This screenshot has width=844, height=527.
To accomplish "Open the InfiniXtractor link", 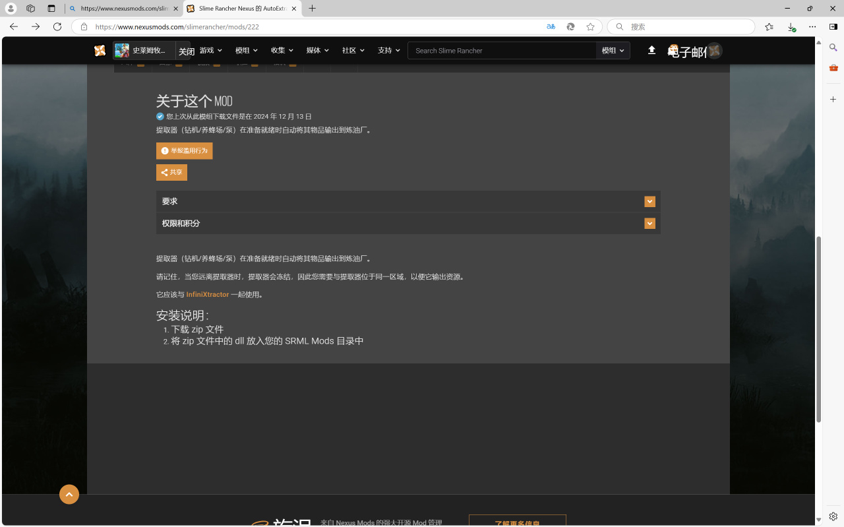I will pos(208,295).
